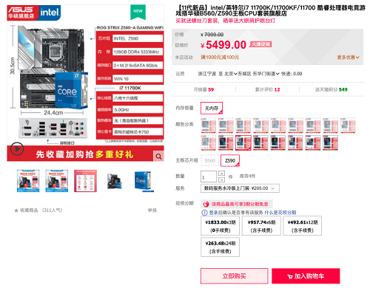Select the first color swatch in bottom row
The width and height of the screenshot is (370, 288).
pyautogui.click(x=209, y=143)
